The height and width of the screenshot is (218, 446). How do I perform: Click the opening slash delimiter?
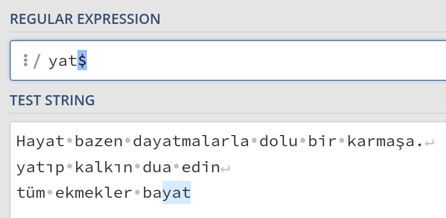(37, 62)
